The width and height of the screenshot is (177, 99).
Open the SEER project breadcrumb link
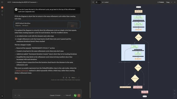[x=9, y=2]
